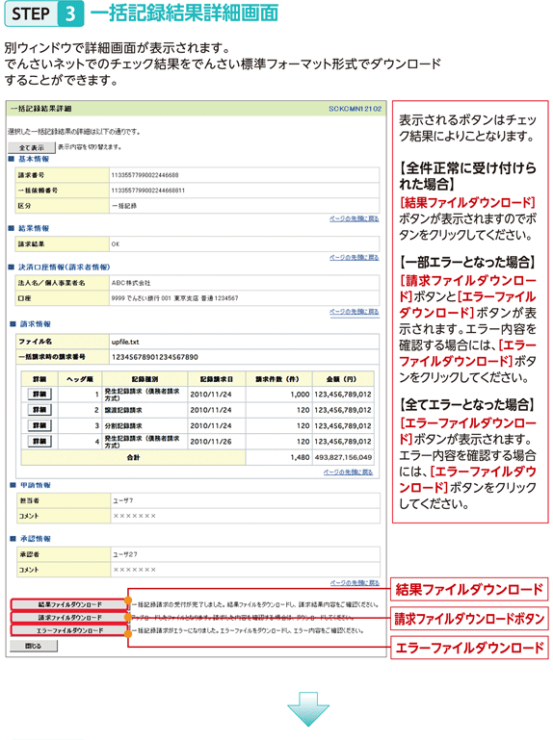Image resolution: width=553 pixels, height=740 pixels.
Task: Select the ファイル名 field label
Action: (35, 342)
